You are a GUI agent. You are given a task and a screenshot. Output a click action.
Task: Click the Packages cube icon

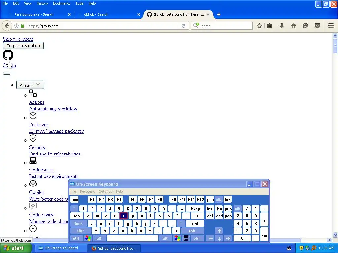33,116
